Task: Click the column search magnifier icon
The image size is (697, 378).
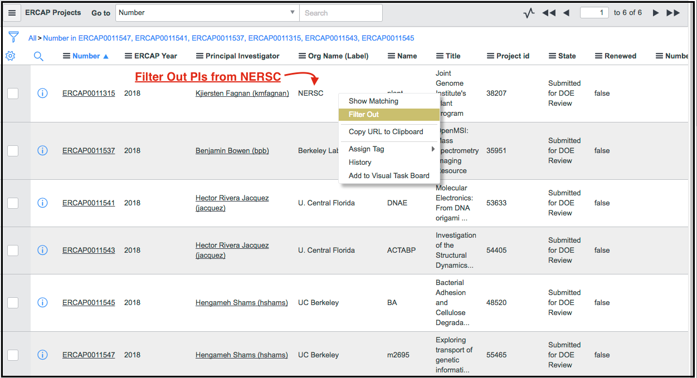Action: pyautogui.click(x=38, y=56)
